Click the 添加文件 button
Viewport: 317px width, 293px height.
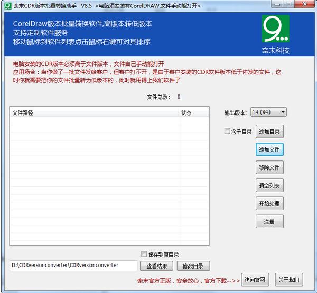coord(269,149)
